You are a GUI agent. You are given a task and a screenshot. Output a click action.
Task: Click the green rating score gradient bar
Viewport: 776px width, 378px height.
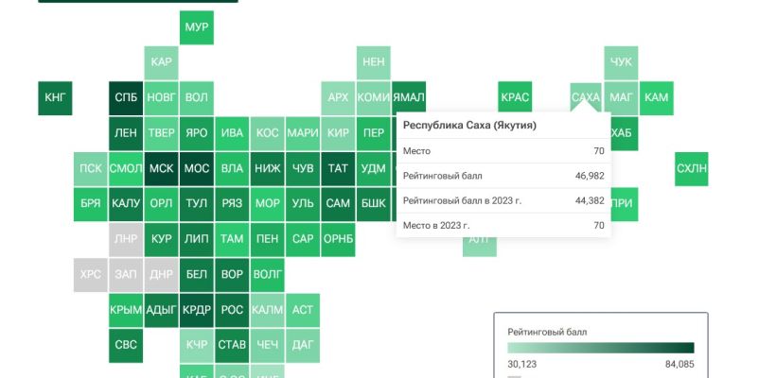601,348
